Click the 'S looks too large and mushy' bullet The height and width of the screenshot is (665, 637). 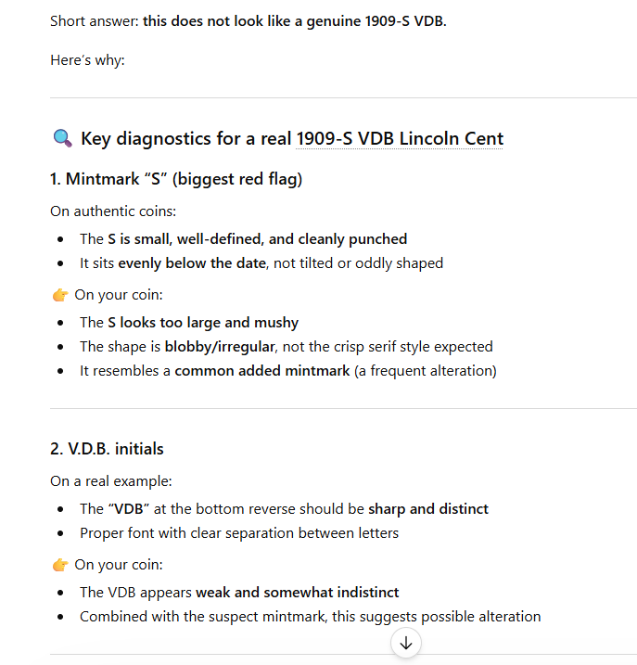click(189, 322)
